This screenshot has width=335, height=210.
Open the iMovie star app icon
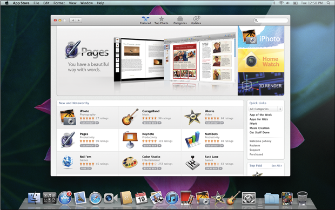[x=193, y=117]
